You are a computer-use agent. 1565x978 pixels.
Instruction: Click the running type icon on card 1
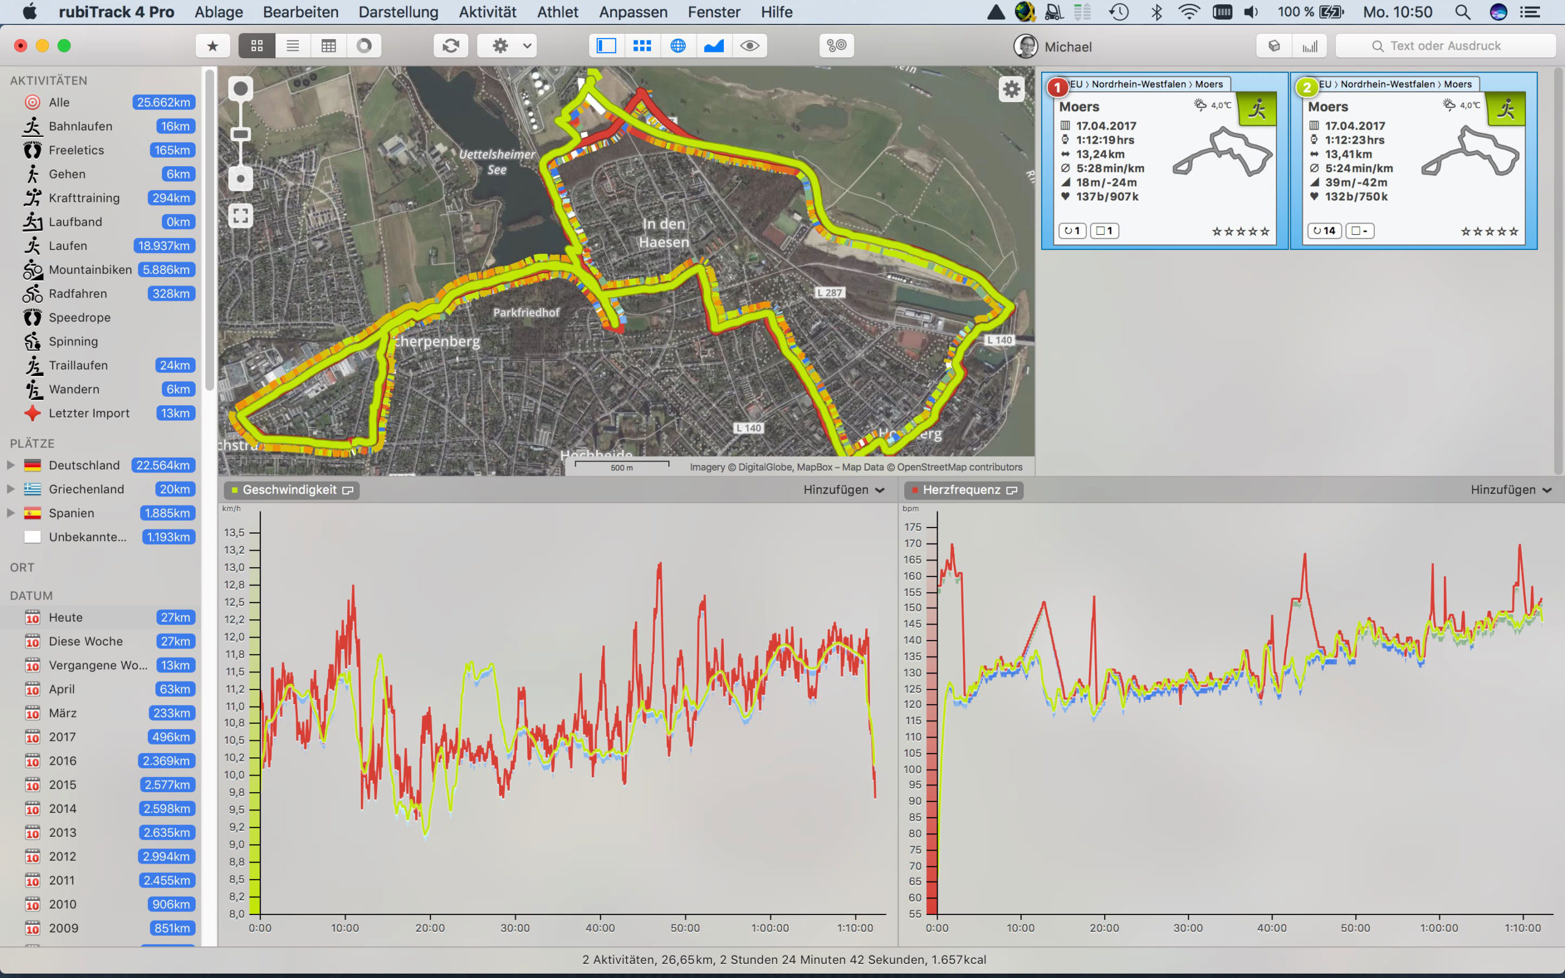coord(1256,109)
